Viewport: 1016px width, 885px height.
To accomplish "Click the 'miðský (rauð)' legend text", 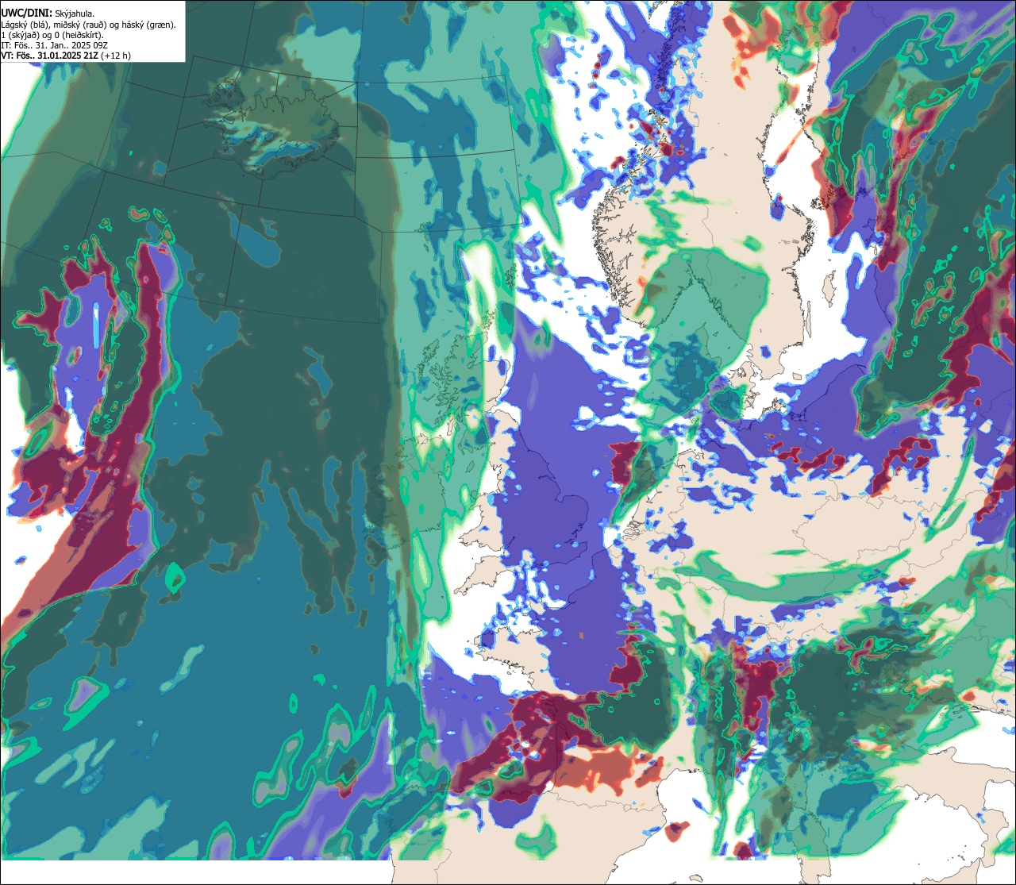I will coord(80,25).
